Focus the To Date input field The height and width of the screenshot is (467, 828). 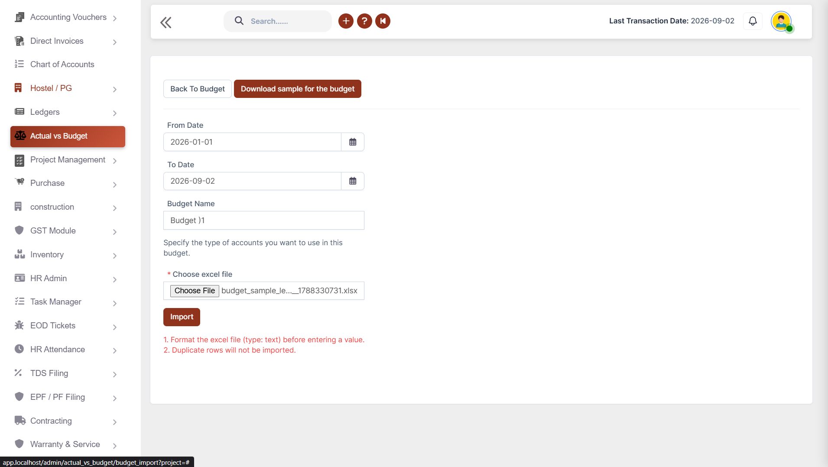click(x=252, y=181)
